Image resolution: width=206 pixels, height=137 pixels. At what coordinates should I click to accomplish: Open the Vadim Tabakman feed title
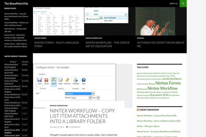pos(149,110)
